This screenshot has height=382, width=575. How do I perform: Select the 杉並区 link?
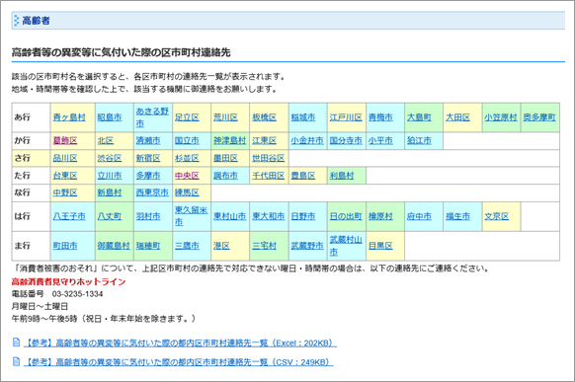(x=187, y=158)
